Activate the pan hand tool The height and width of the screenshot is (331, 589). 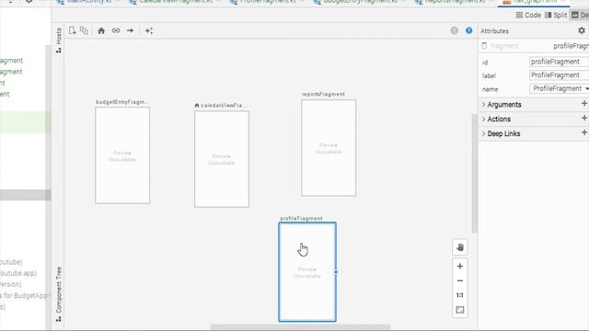click(x=460, y=247)
